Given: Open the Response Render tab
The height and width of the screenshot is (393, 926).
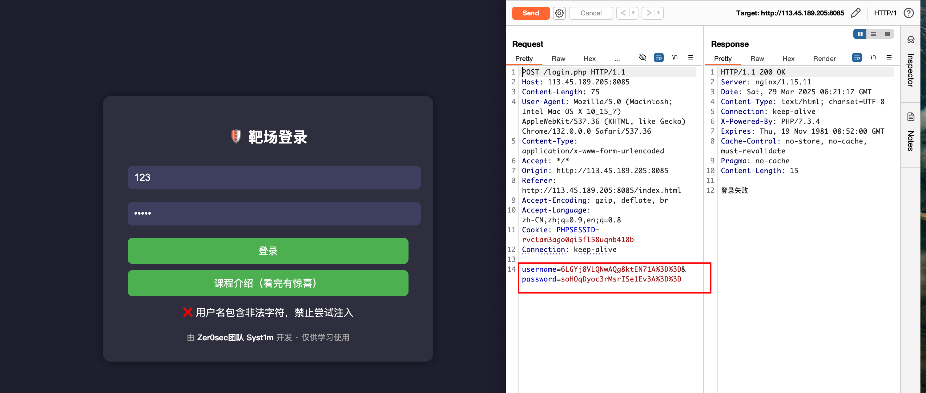Looking at the screenshot, I should [x=824, y=59].
